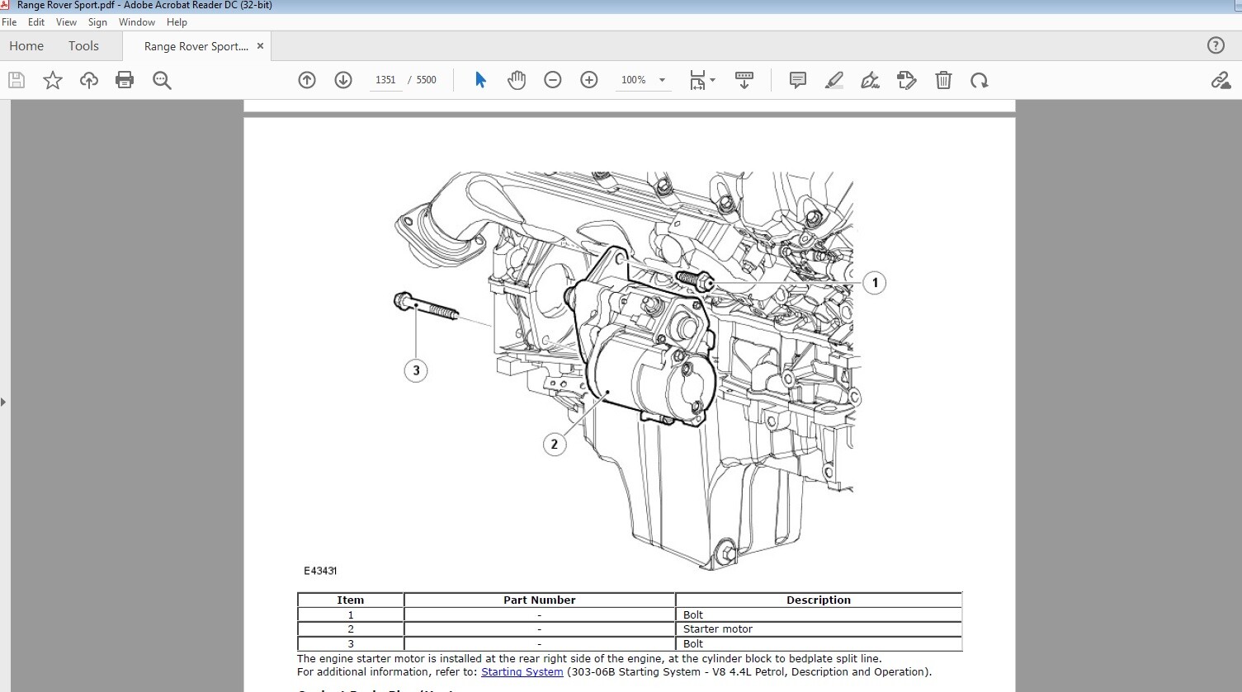Screen dimensions: 1242x692
Task: Select the Range Rover Sport document tab
Action: (196, 46)
